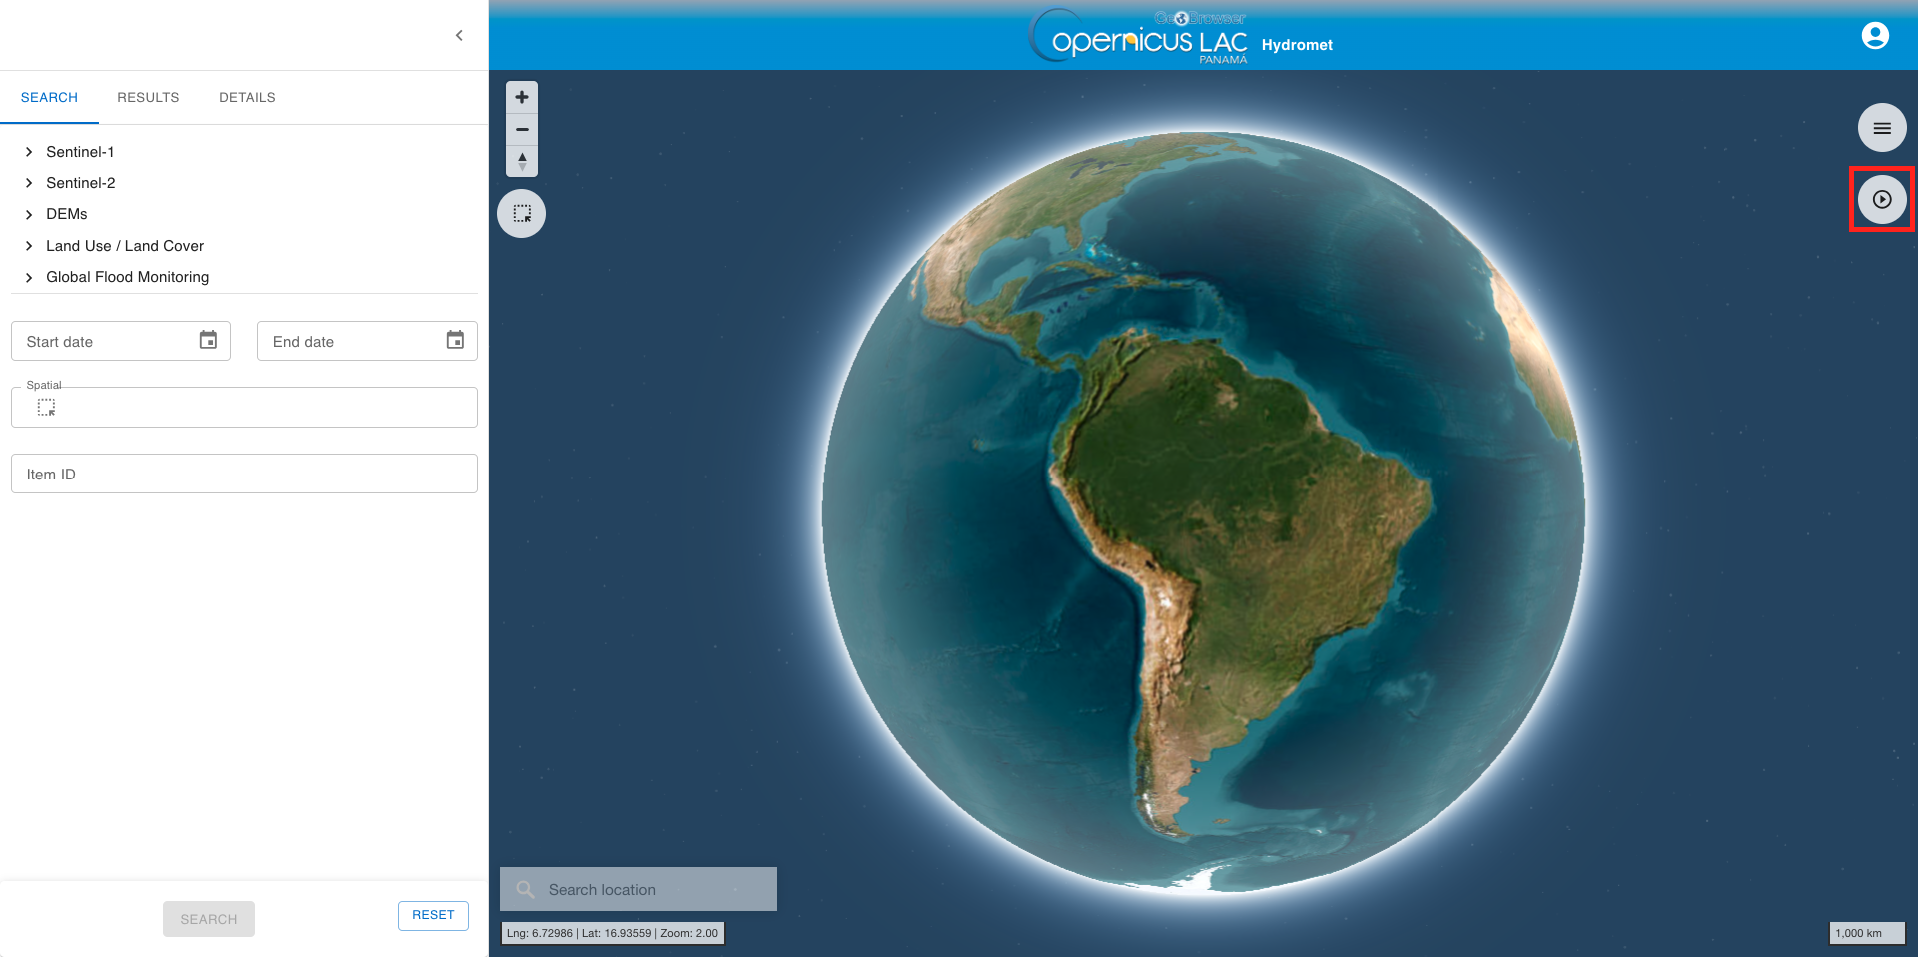Reset map bearing to north
This screenshot has height=957, width=1918.
[521, 161]
